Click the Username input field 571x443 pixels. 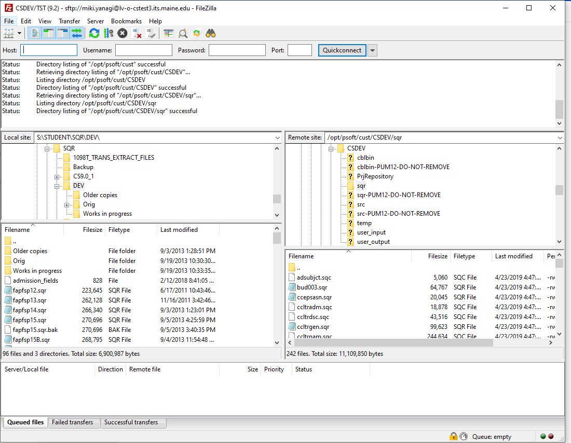click(x=143, y=50)
